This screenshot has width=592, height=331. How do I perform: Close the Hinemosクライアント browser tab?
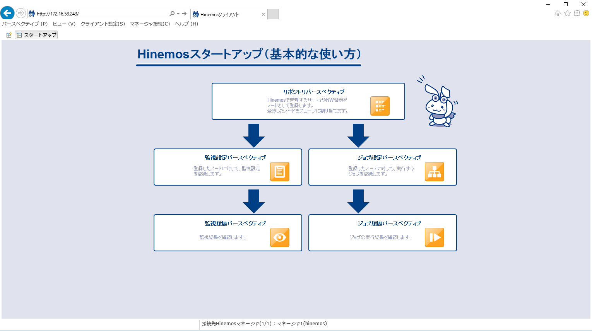(x=263, y=14)
